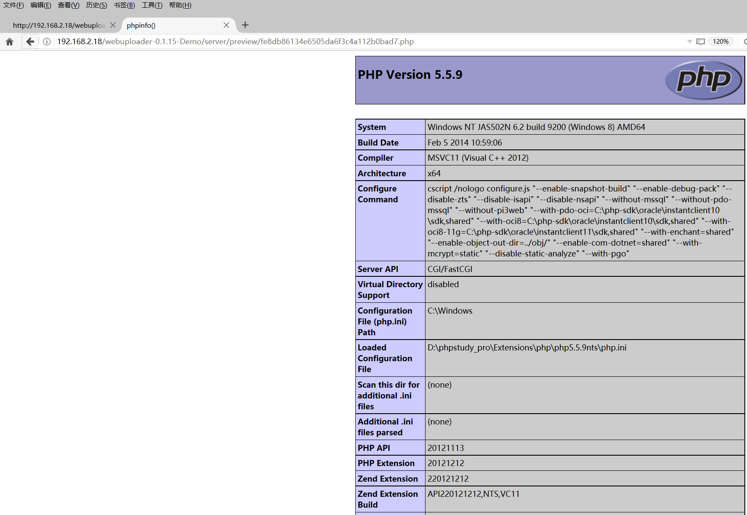The height and width of the screenshot is (515, 747).
Task: Select the Build Date label cell
Action: tap(390, 143)
